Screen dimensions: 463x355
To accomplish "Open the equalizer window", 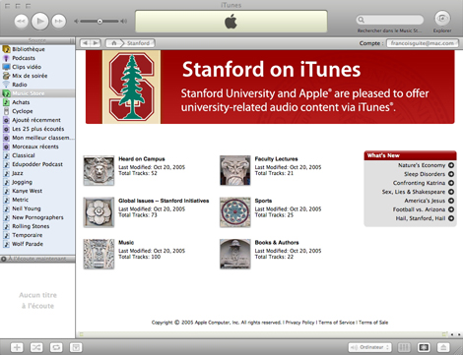I will point(404,347).
